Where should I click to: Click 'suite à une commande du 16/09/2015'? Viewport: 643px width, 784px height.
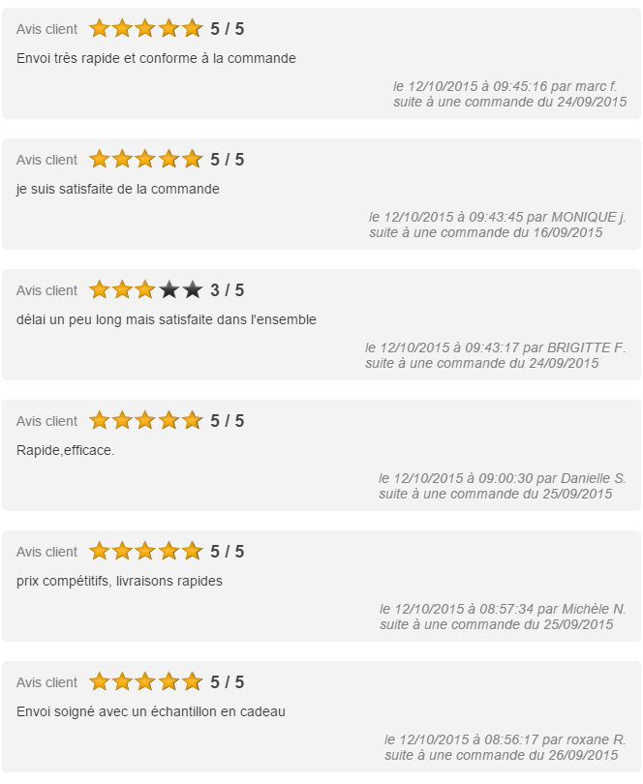(486, 232)
